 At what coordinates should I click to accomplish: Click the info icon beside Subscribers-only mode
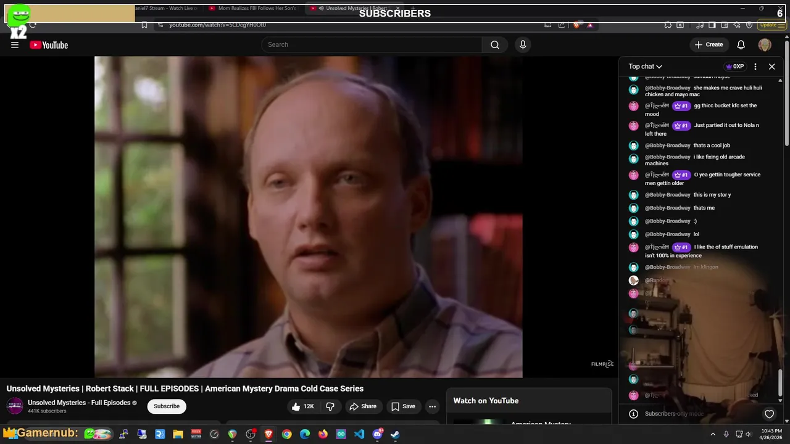click(x=633, y=414)
